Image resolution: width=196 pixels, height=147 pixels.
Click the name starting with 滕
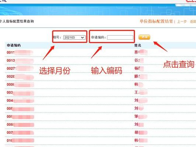pos(141,76)
